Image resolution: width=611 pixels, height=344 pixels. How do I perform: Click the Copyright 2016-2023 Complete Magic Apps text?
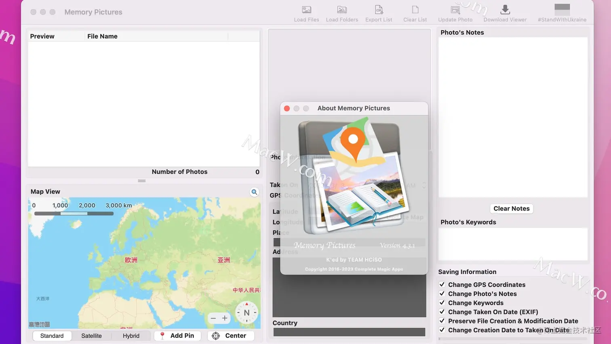pyautogui.click(x=354, y=269)
